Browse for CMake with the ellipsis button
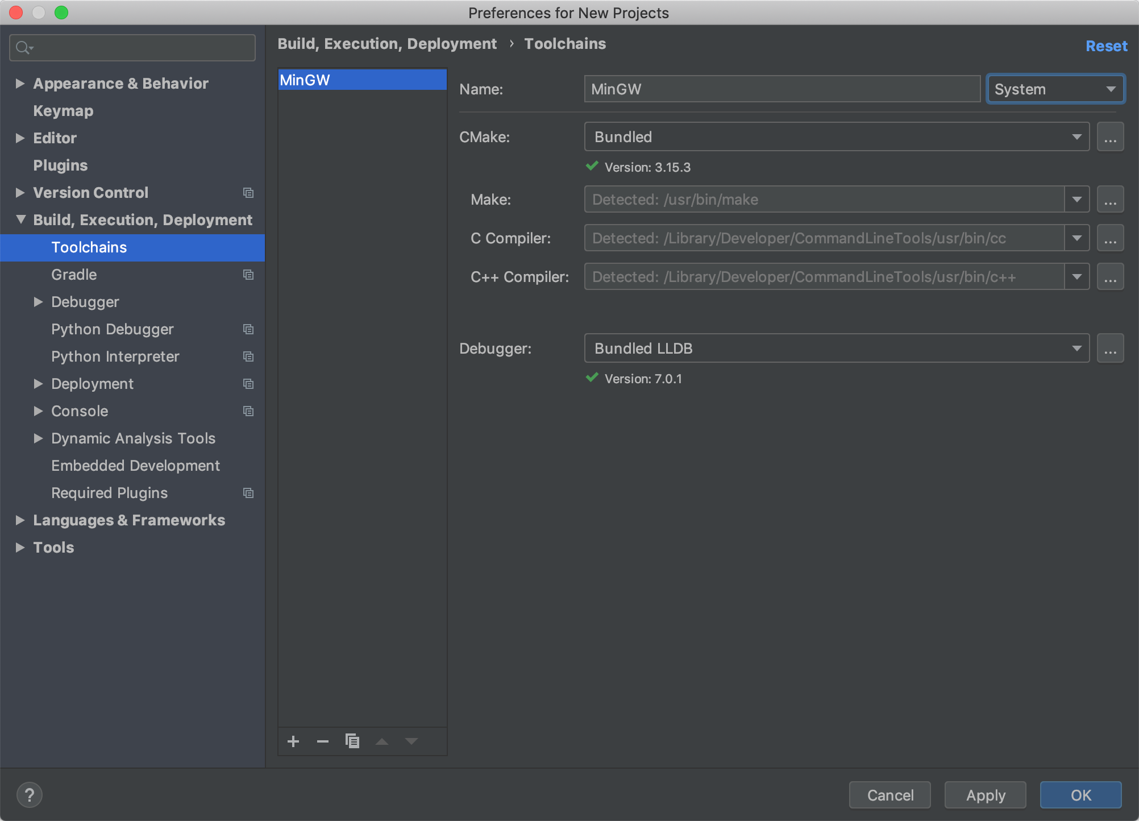 [x=1110, y=137]
